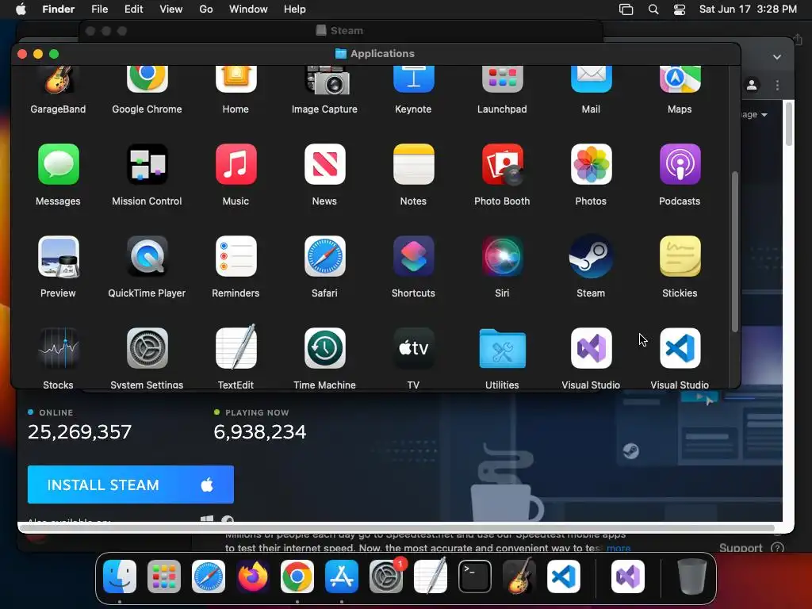Viewport: 812px width, 609px height.
Task: Open the Time Machine app
Action: [324, 348]
